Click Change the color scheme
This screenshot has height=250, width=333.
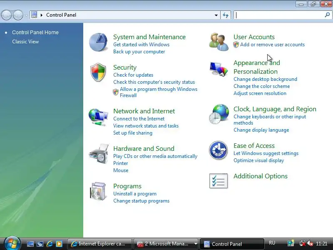click(262, 86)
